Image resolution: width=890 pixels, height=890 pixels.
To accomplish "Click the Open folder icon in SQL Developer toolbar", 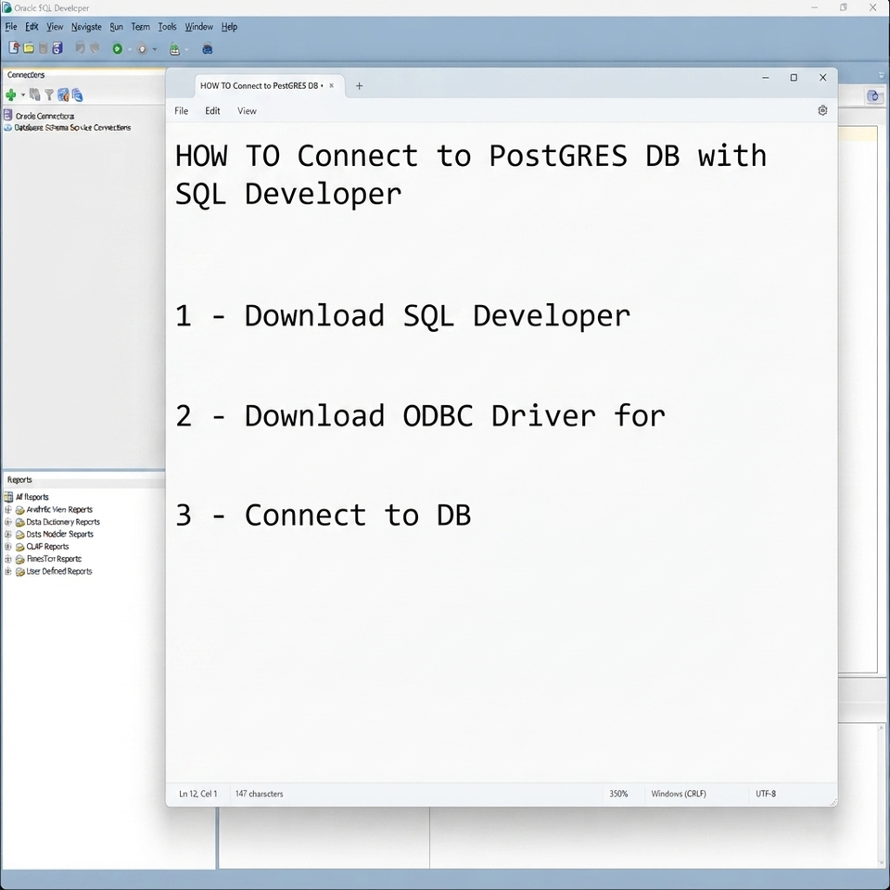I will (29, 48).
